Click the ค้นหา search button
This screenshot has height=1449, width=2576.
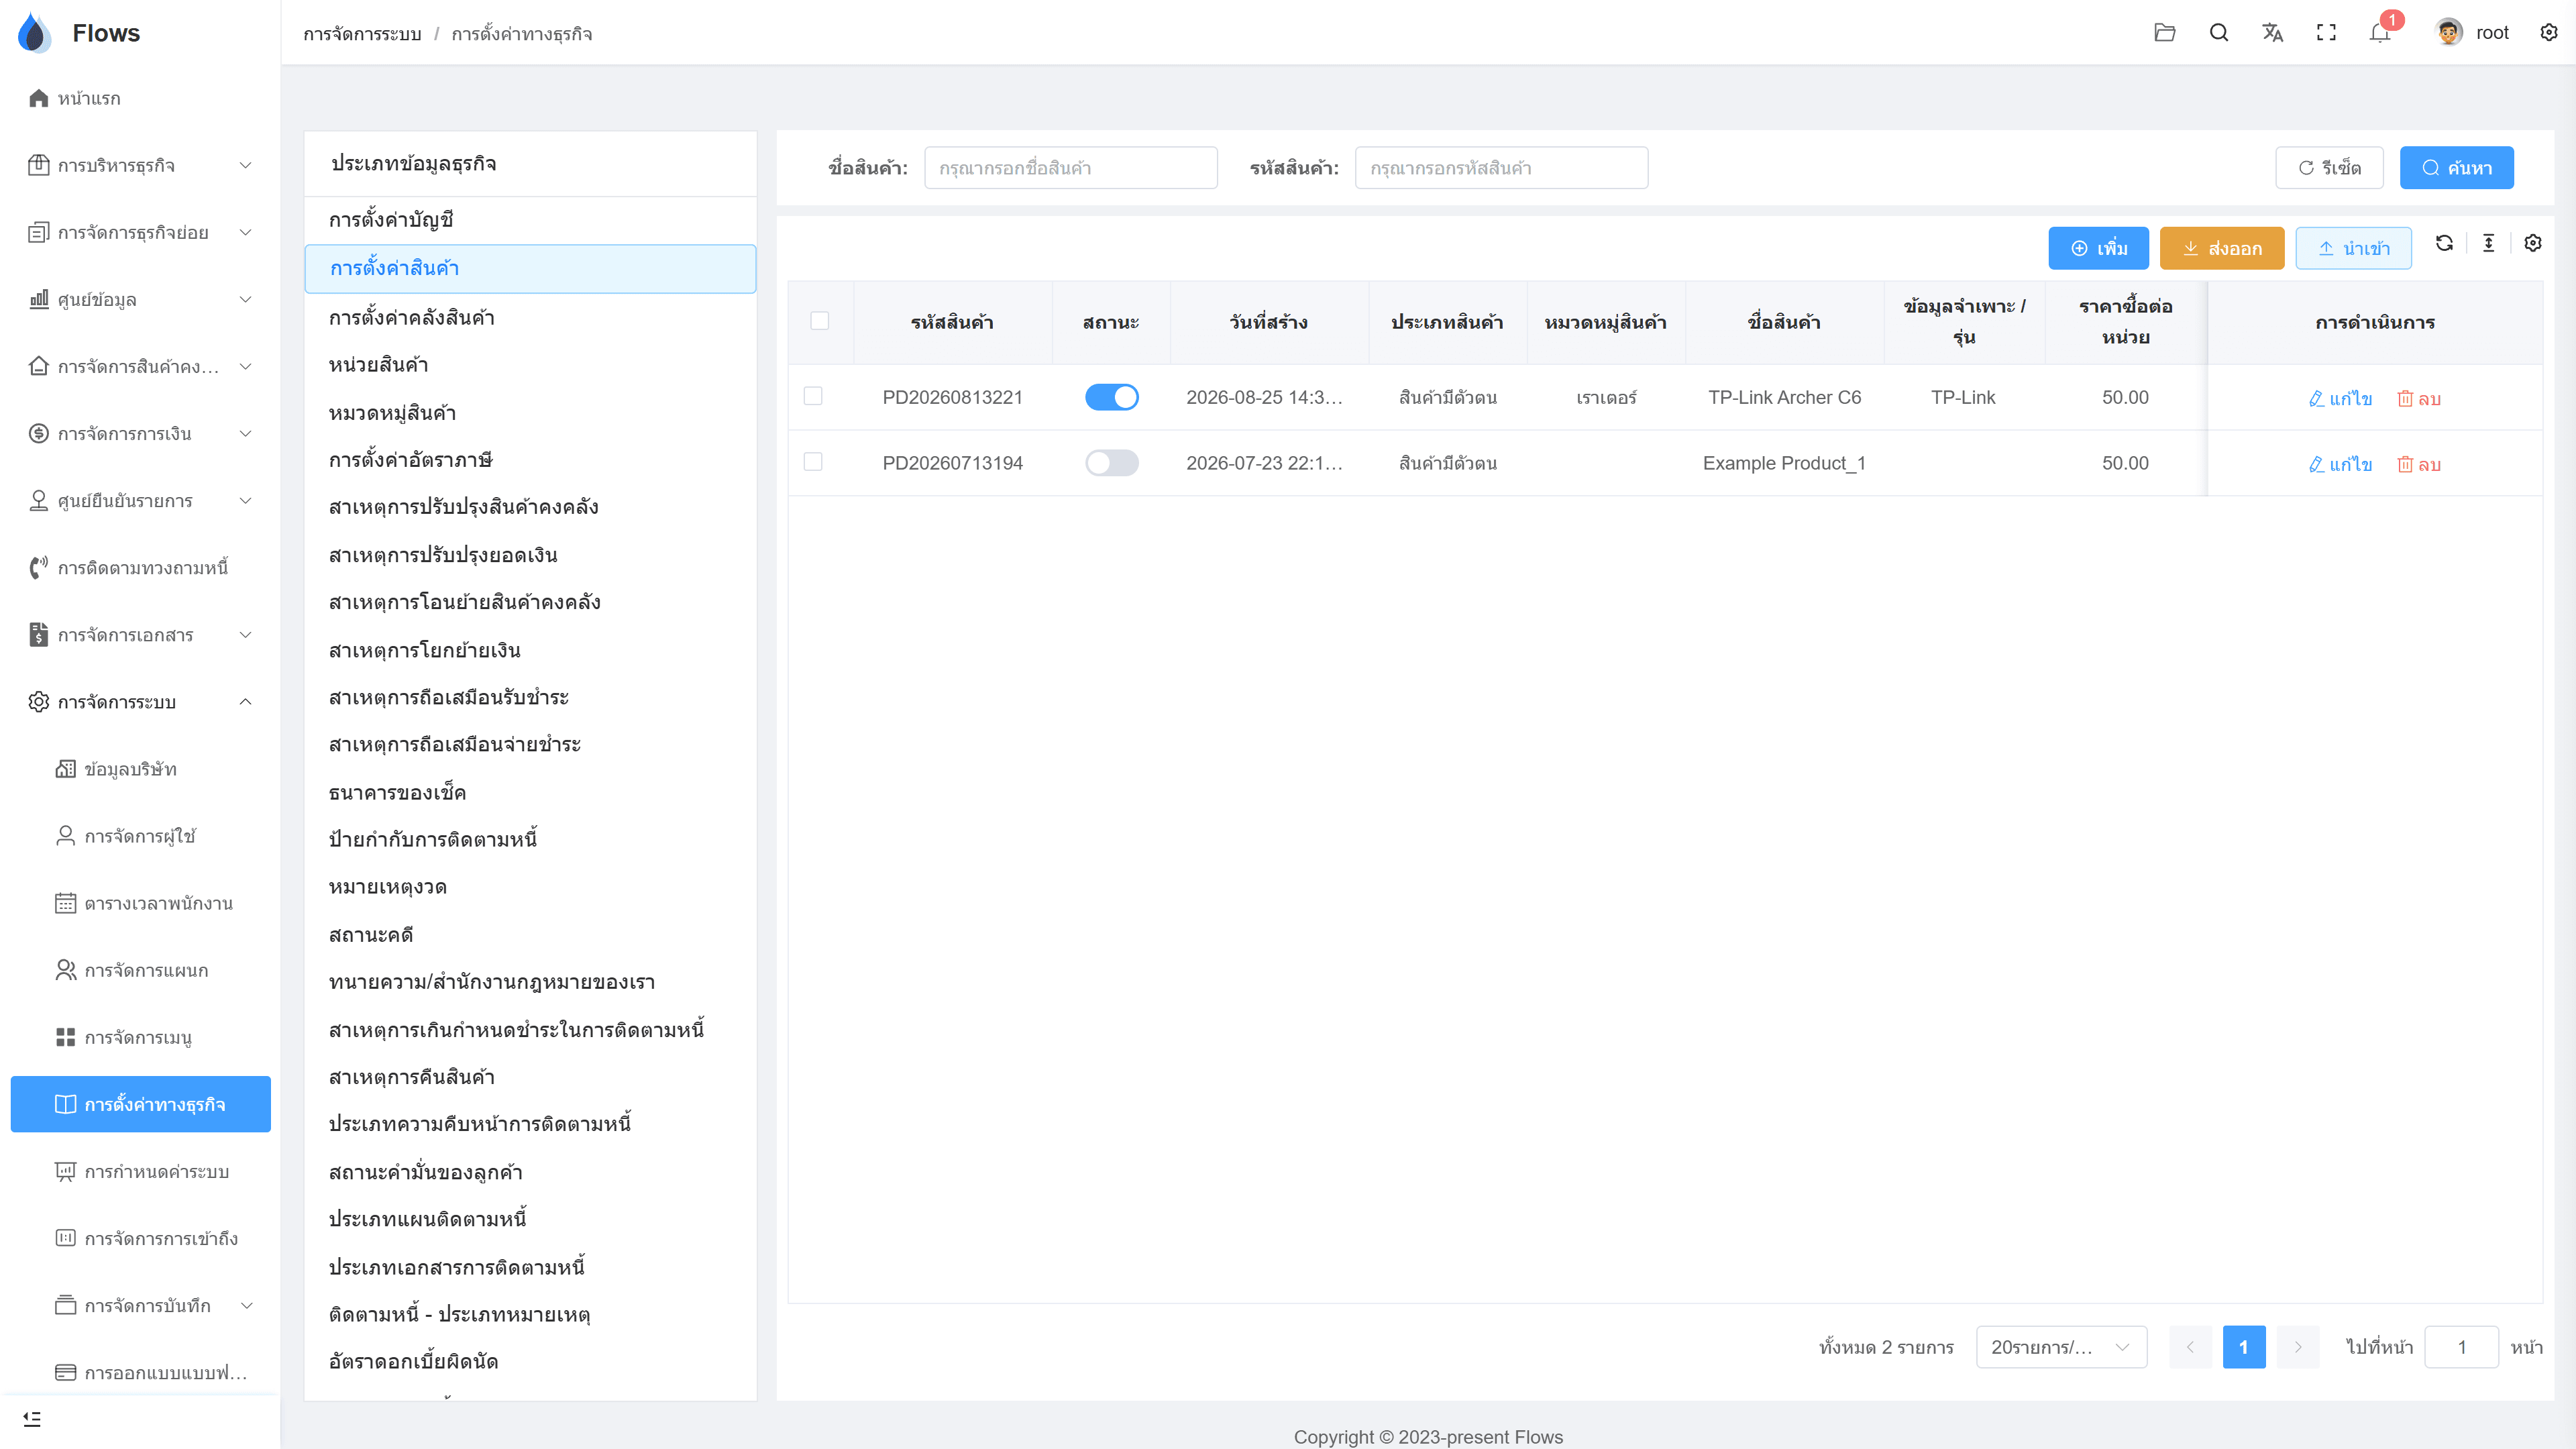click(2456, 168)
